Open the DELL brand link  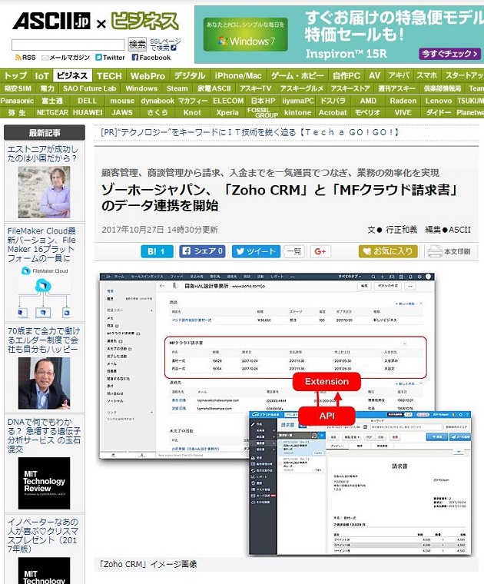pos(87,101)
